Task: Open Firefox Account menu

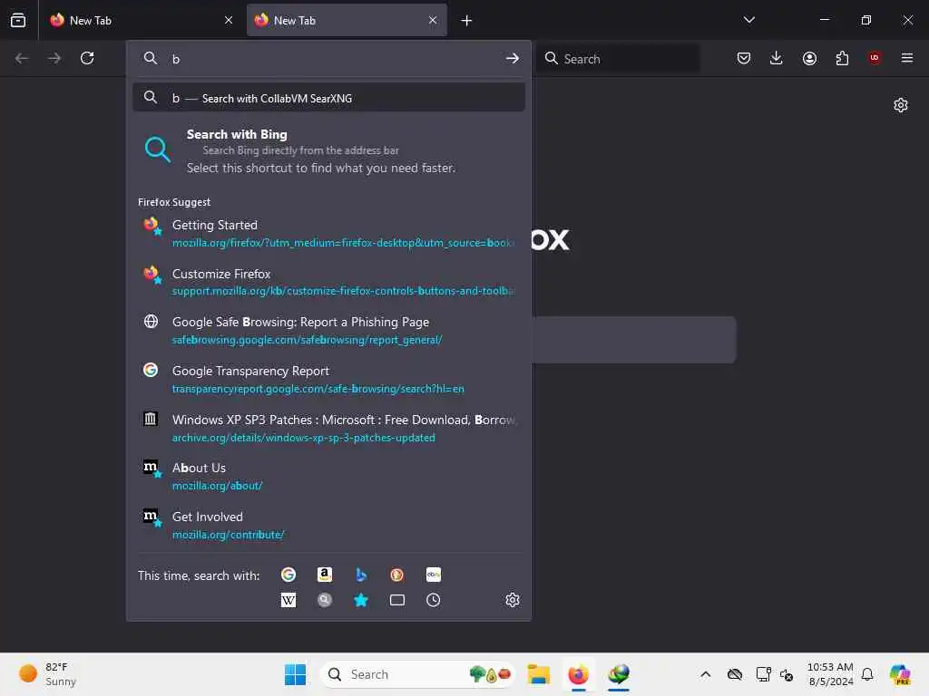Action: tap(809, 58)
